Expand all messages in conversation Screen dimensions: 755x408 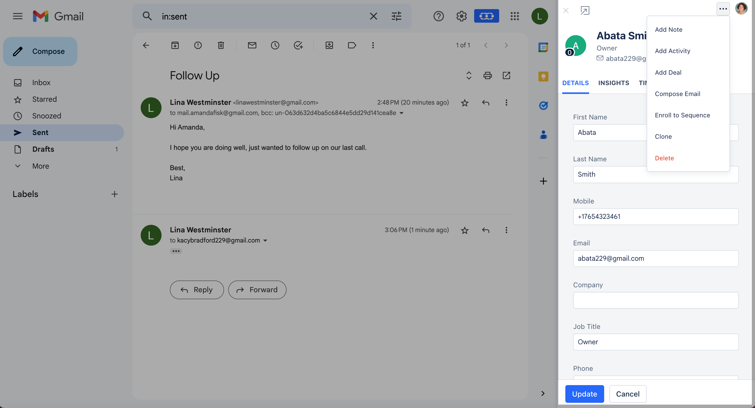[469, 75]
